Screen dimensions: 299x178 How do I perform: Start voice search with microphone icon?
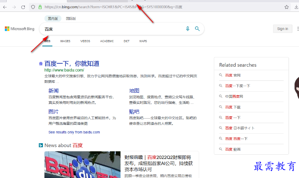188,29
